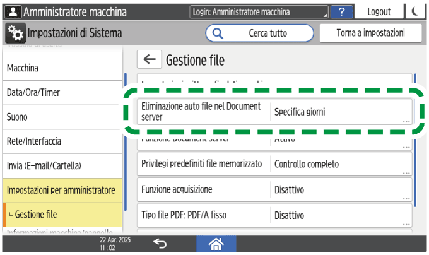Open Login: Amministratore macchina dropdown
Image resolution: width=429 pixels, height=255 pixels.
(x=259, y=12)
